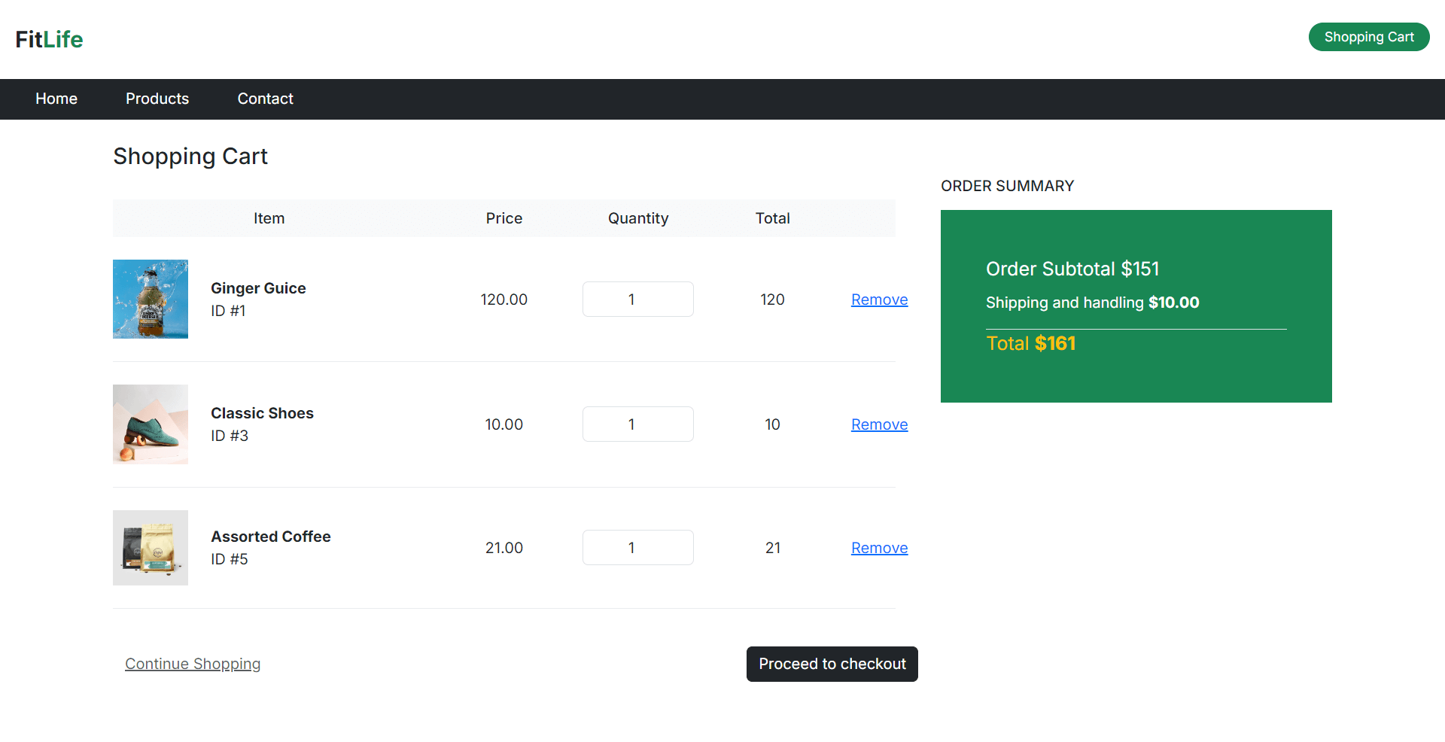Viewport: 1445px width, 742px height.
Task: Click the Assorted Coffee product name
Action: pos(271,537)
